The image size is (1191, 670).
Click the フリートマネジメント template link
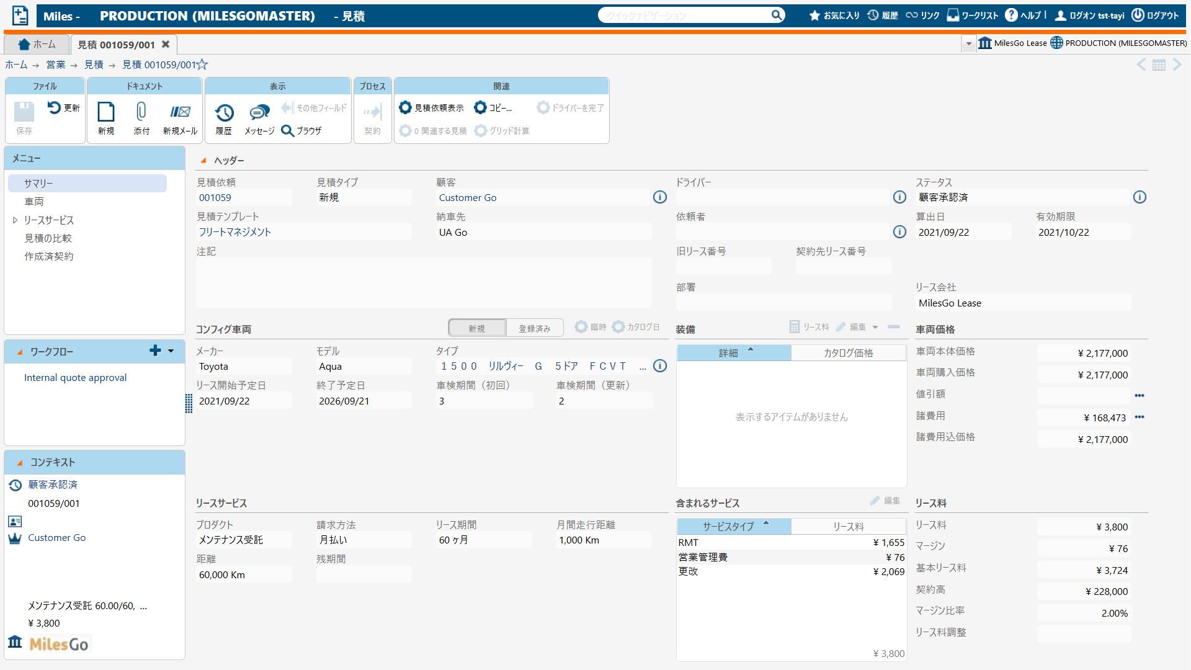235,232
